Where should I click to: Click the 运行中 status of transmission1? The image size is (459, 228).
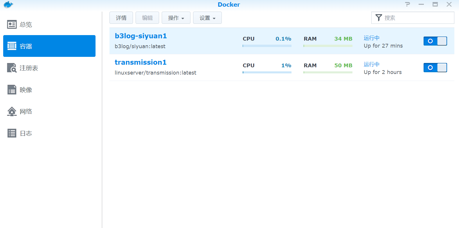coord(372,64)
